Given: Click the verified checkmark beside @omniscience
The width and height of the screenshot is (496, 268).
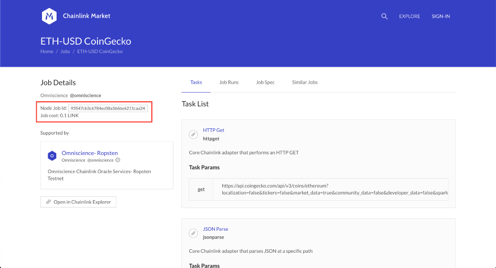Looking at the screenshot, I should tap(118, 160).
